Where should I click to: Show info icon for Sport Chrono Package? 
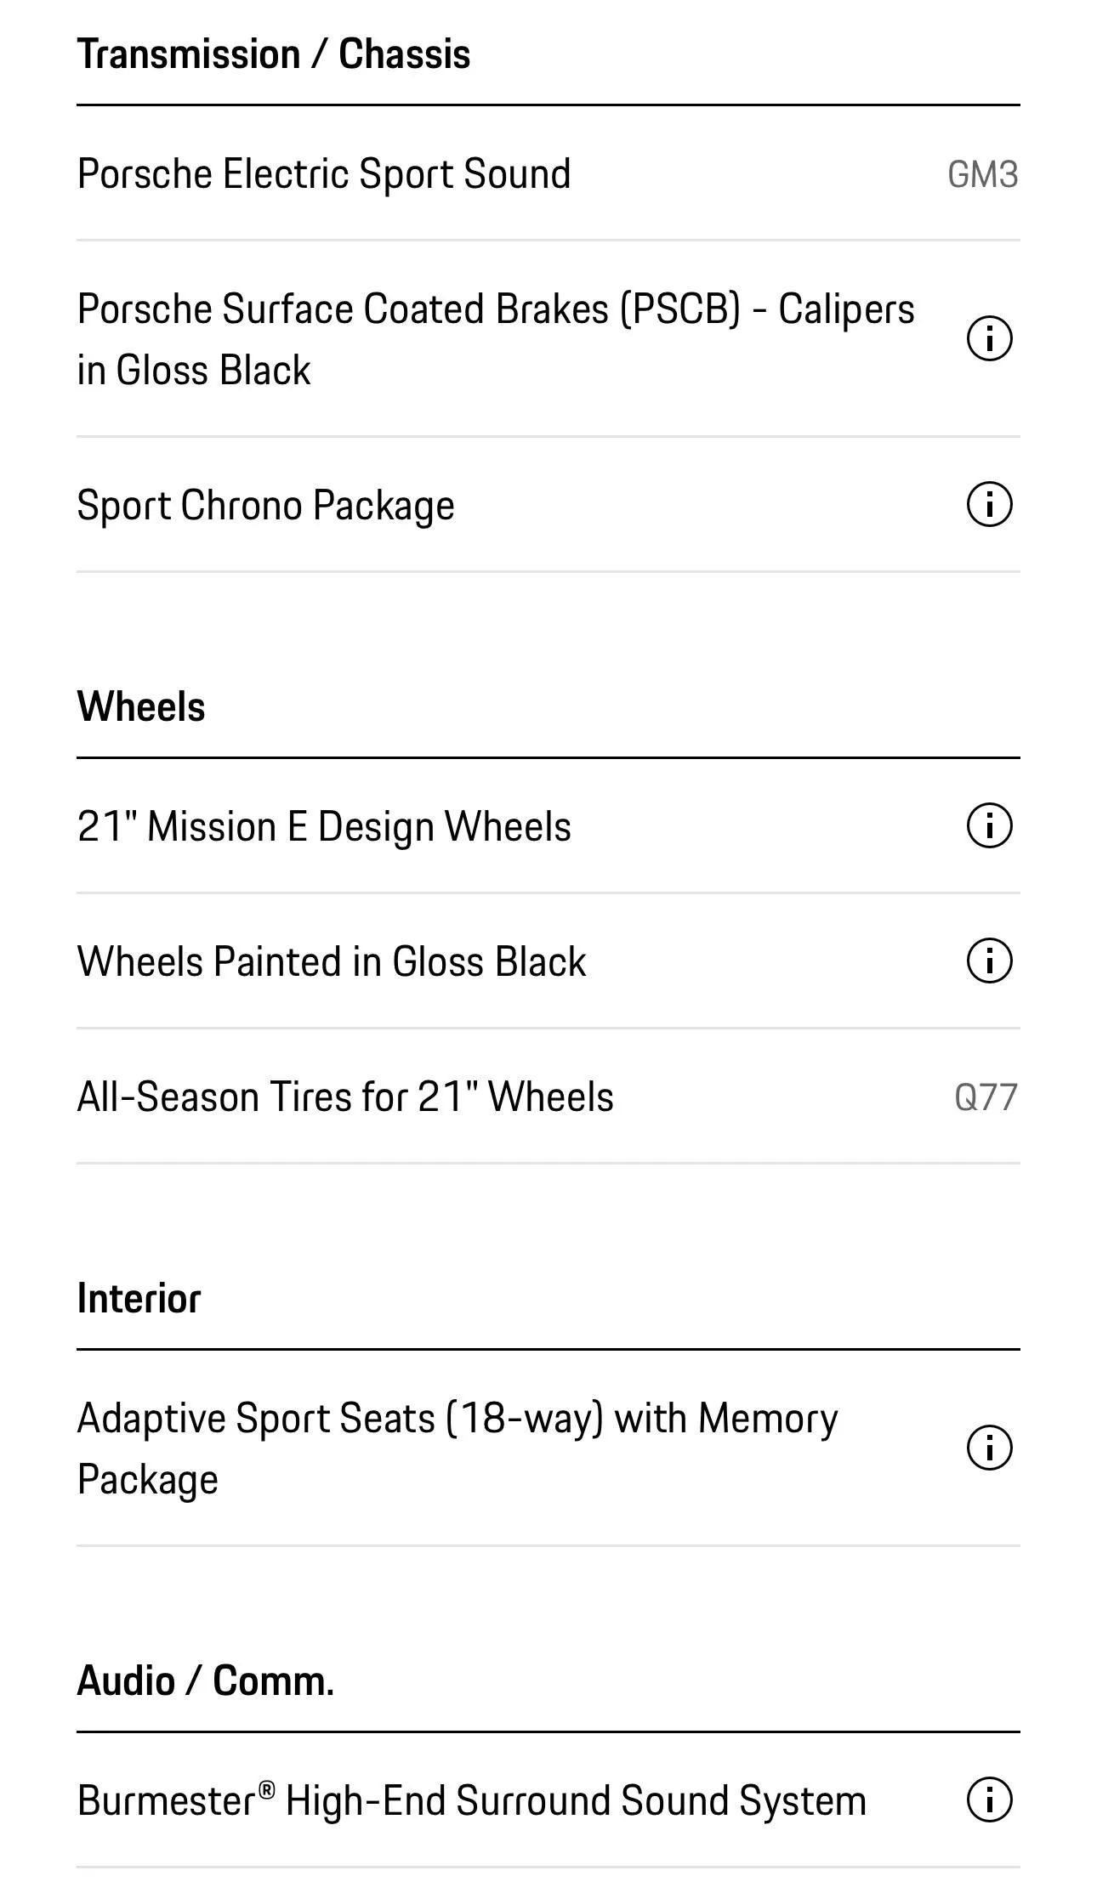pos(990,504)
